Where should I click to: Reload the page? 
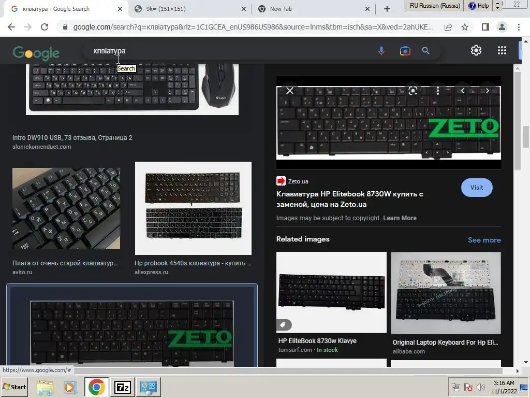[x=45, y=27]
